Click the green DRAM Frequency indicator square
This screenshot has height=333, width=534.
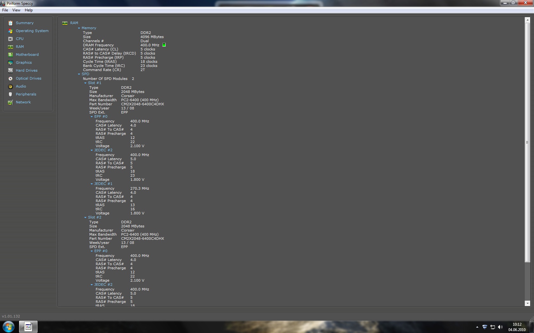(x=164, y=45)
